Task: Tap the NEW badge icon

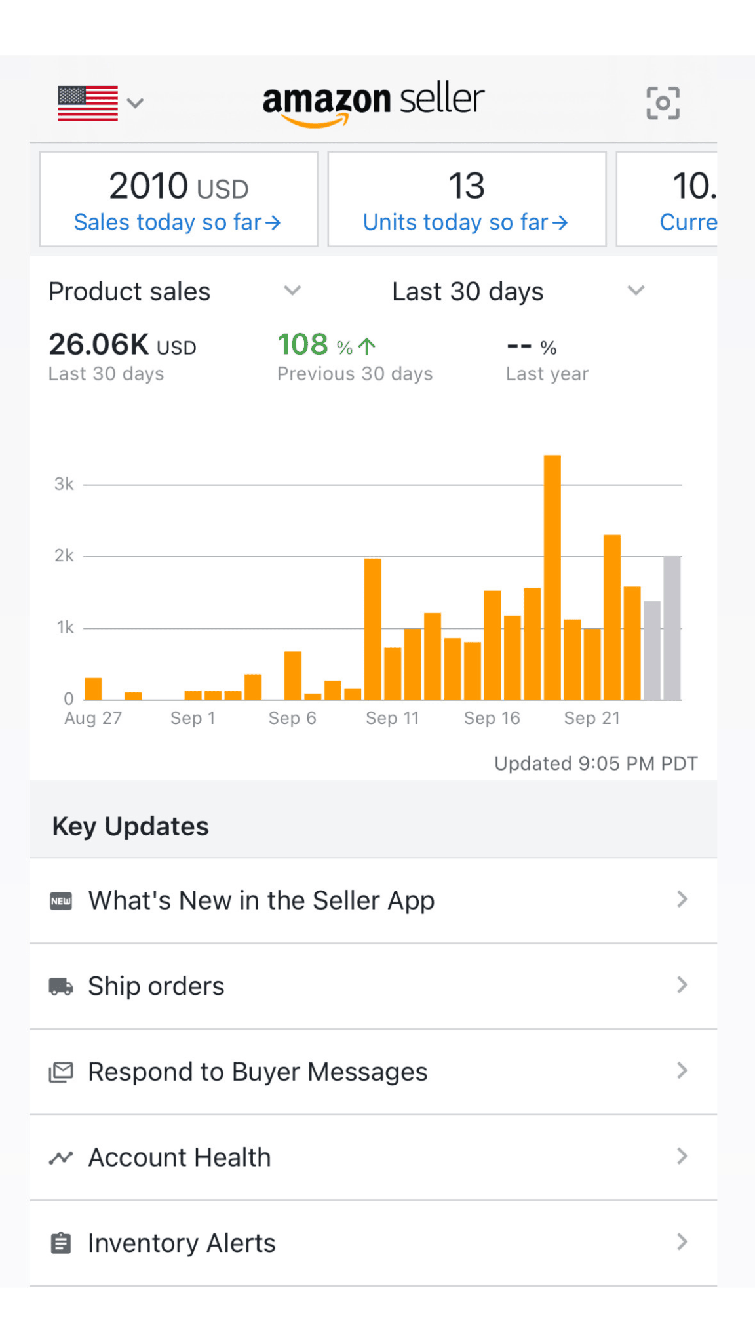Action: pyautogui.click(x=61, y=901)
